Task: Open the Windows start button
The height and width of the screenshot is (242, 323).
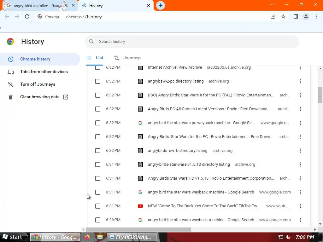Action: (x=14, y=237)
